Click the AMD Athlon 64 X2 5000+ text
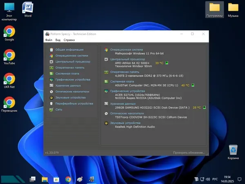 132,63
